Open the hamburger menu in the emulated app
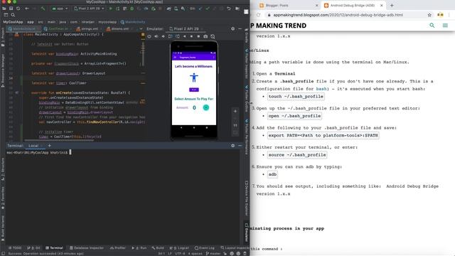Image resolution: width=455 pixels, height=256 pixels. [x=175, y=58]
